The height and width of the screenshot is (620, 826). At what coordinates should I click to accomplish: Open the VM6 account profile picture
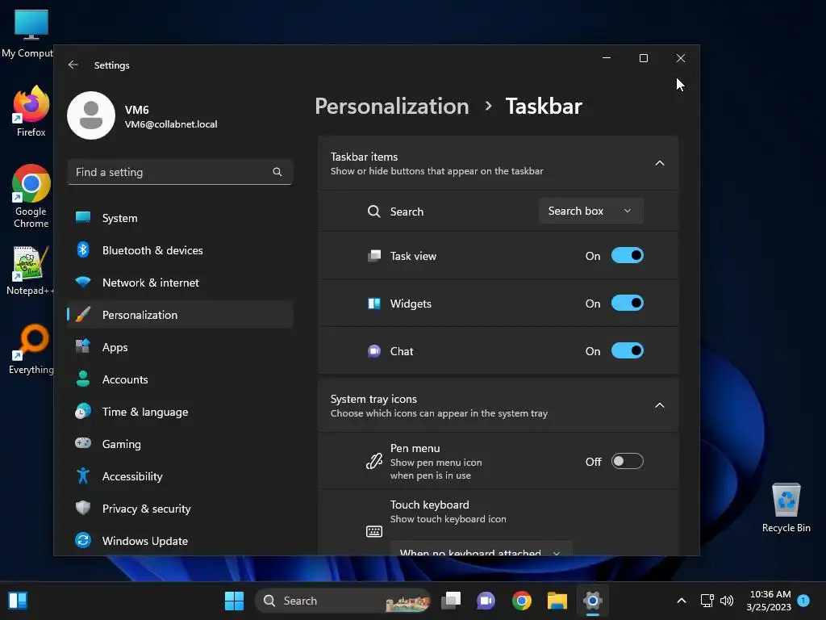coord(91,115)
